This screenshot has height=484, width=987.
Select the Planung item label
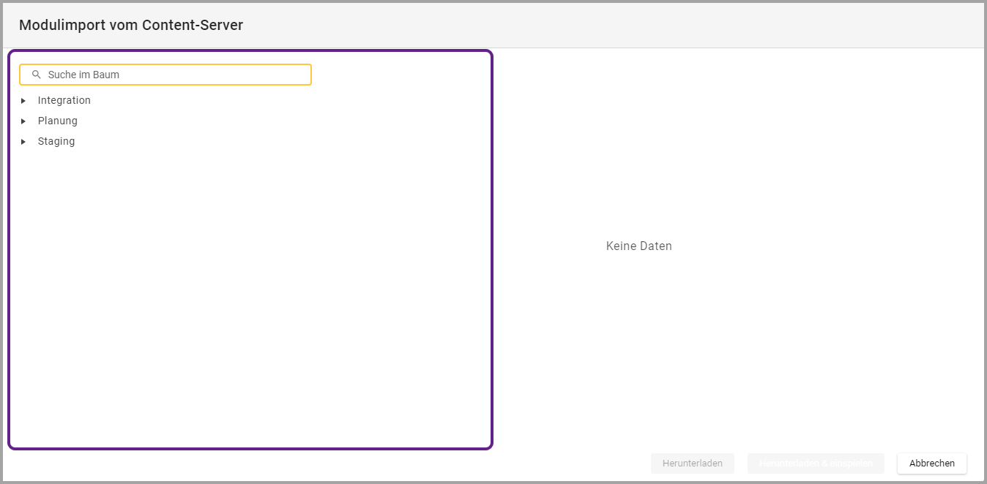58,121
